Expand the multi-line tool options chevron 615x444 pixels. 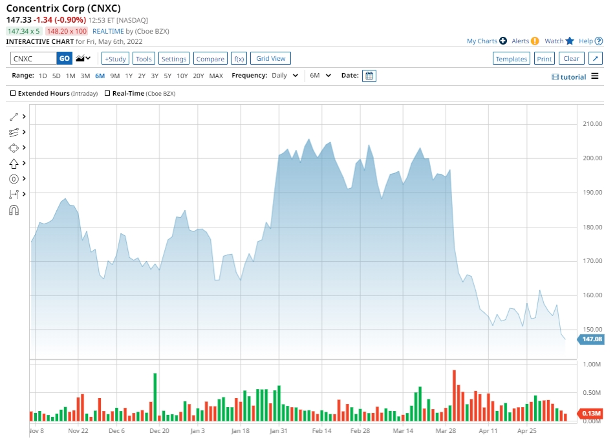tap(24, 132)
